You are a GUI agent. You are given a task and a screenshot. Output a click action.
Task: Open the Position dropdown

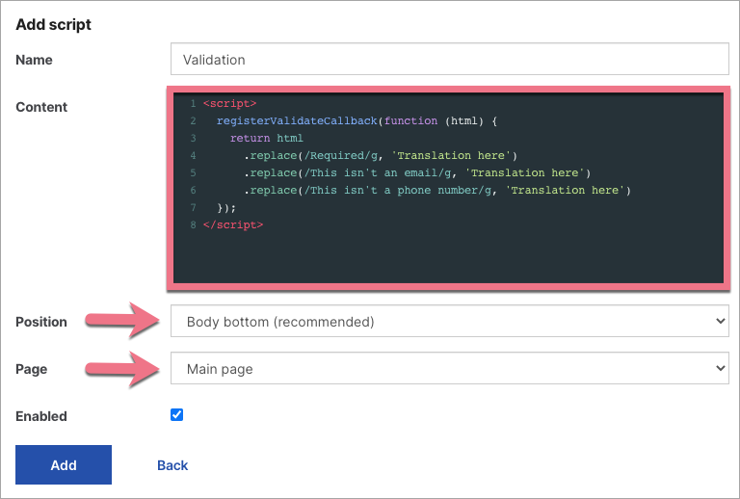tap(449, 322)
